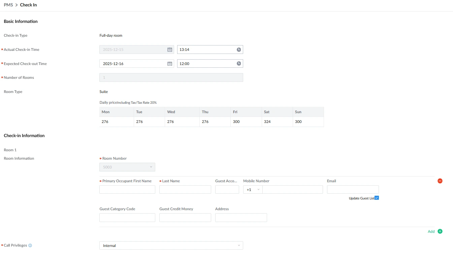Click the green plus icon to add guest

[440, 231]
